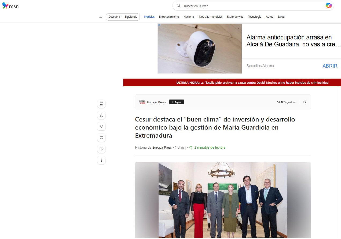The width and height of the screenshot is (341, 239).
Task: Open more options three-dot menu
Action: click(101, 160)
